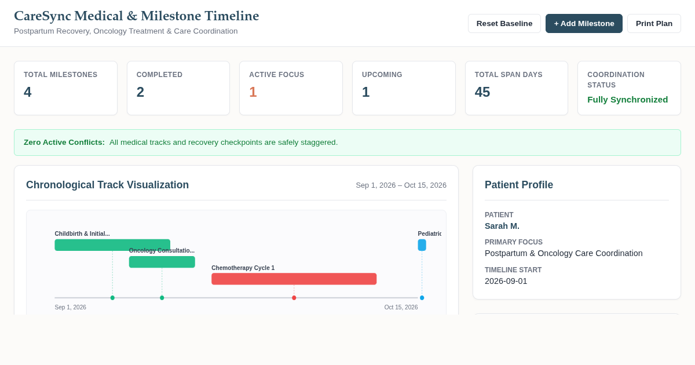Click the TIMELINE START field label
The image size is (695, 365).
coord(513,270)
